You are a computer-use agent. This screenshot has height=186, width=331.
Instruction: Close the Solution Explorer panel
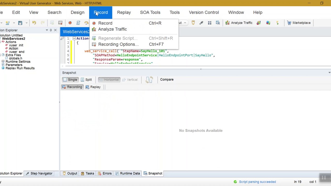point(55,30)
